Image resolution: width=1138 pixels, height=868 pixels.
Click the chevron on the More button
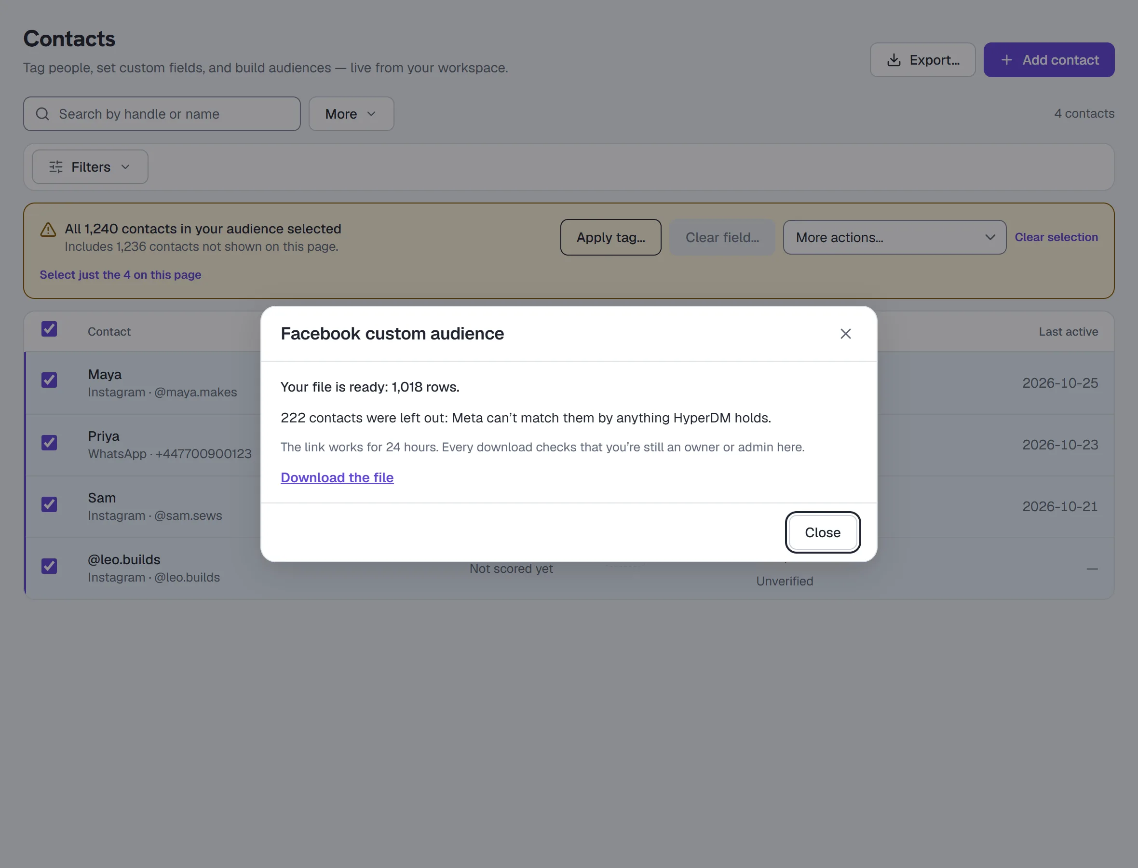tap(371, 114)
